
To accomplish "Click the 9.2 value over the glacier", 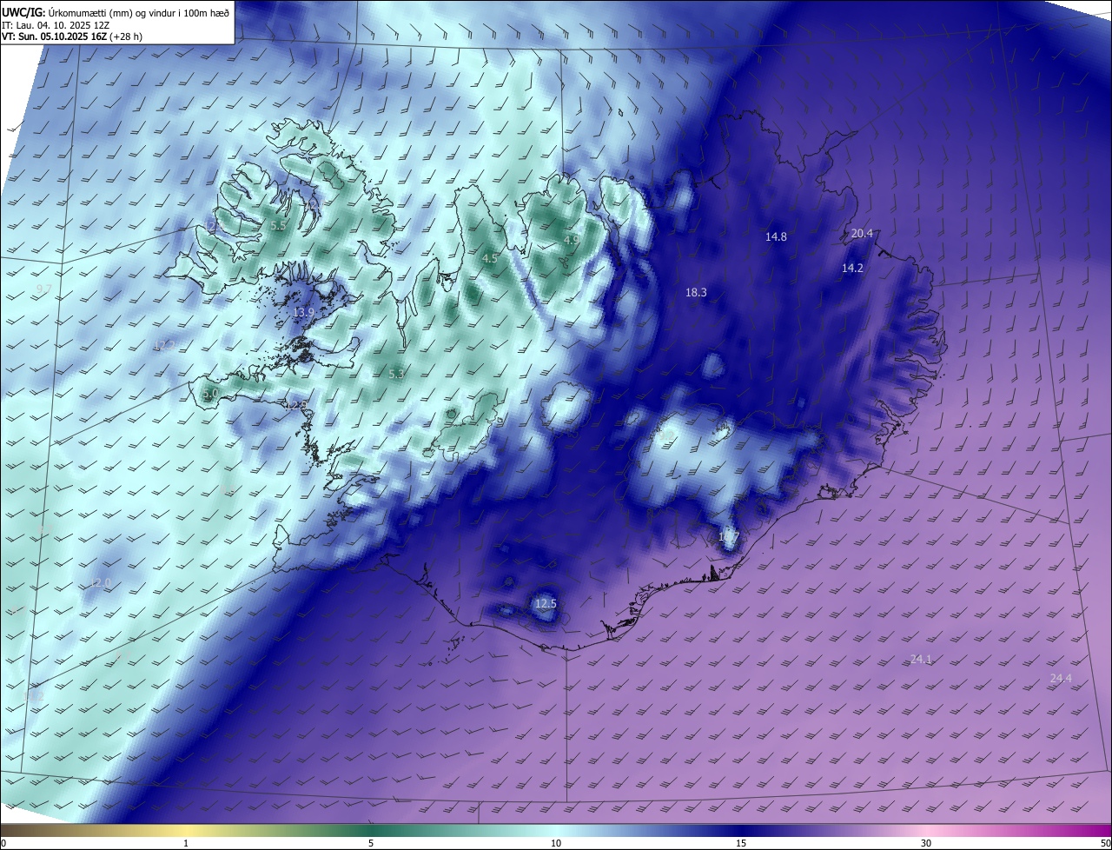I will click(667, 434).
